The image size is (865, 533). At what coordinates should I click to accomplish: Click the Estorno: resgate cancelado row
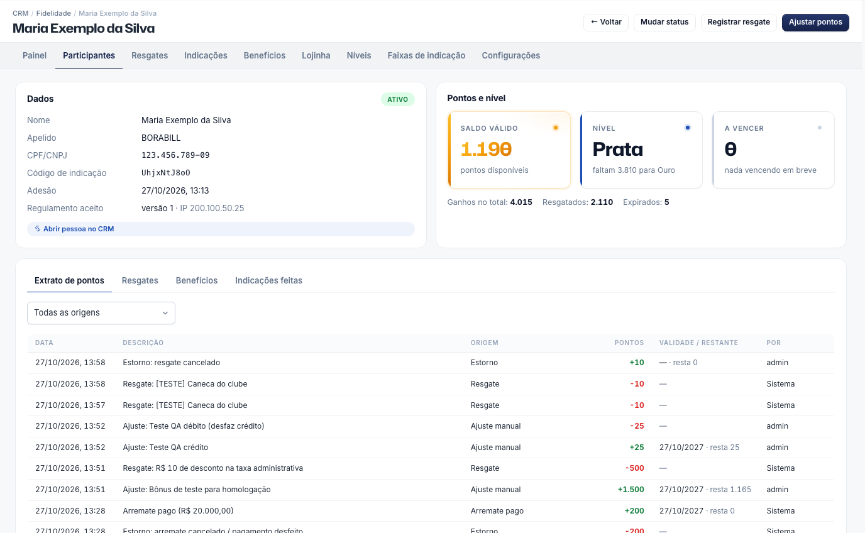click(x=431, y=363)
